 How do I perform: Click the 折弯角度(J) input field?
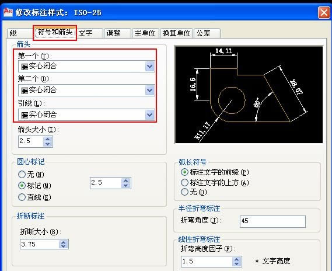(272, 221)
